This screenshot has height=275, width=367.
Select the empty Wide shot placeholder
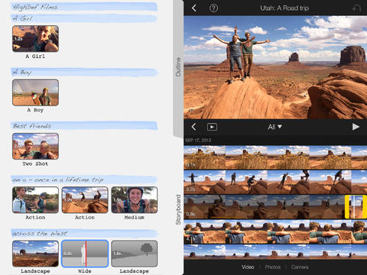(85, 254)
